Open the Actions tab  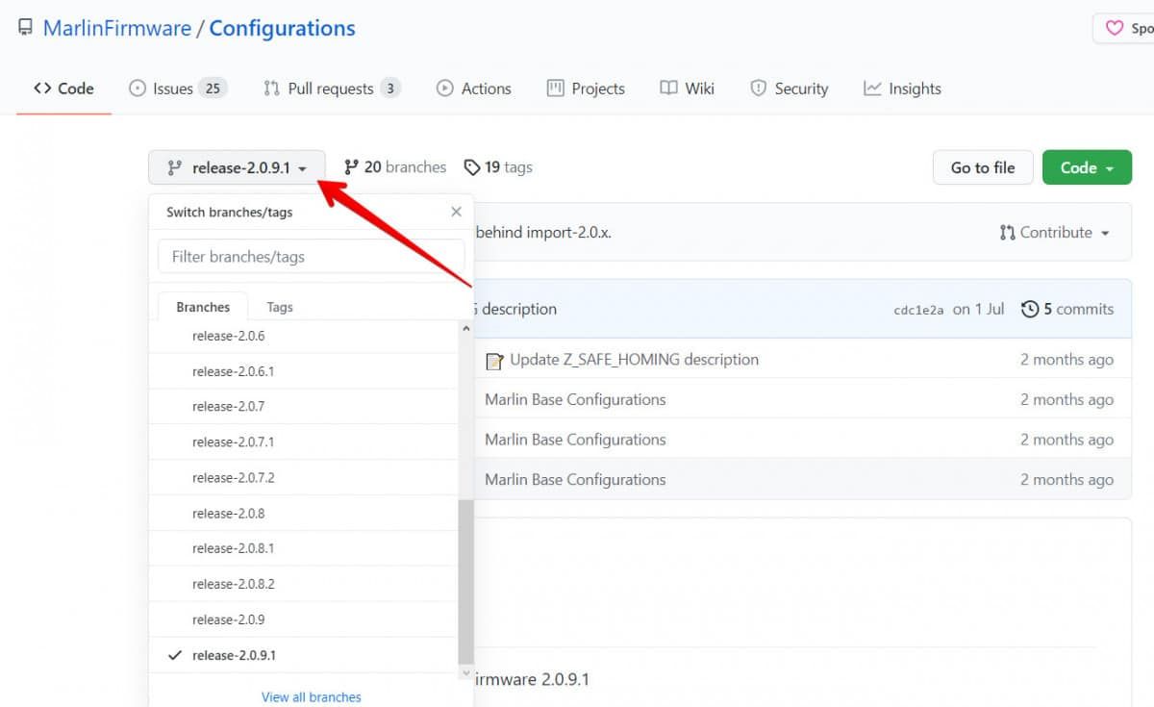(x=473, y=88)
